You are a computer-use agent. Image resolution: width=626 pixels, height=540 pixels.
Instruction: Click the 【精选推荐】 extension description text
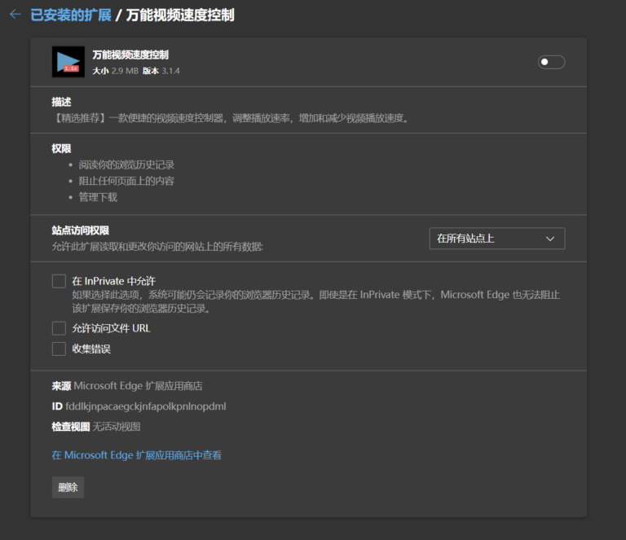click(x=231, y=118)
